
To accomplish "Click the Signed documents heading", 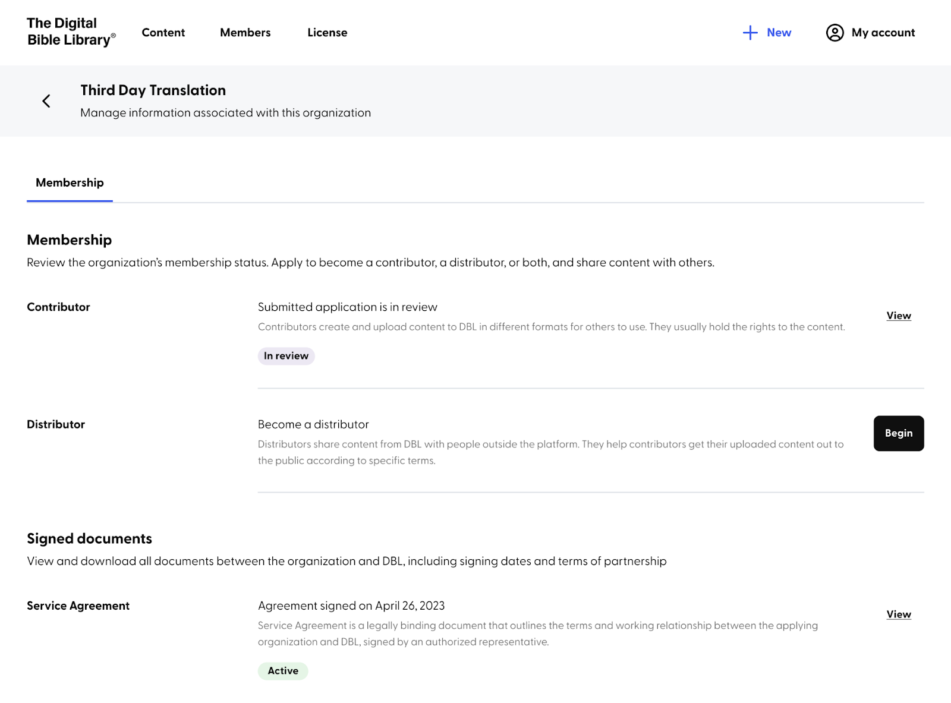I will pyautogui.click(x=89, y=538).
